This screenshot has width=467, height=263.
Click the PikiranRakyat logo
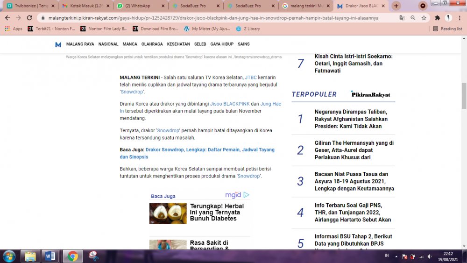(x=370, y=94)
